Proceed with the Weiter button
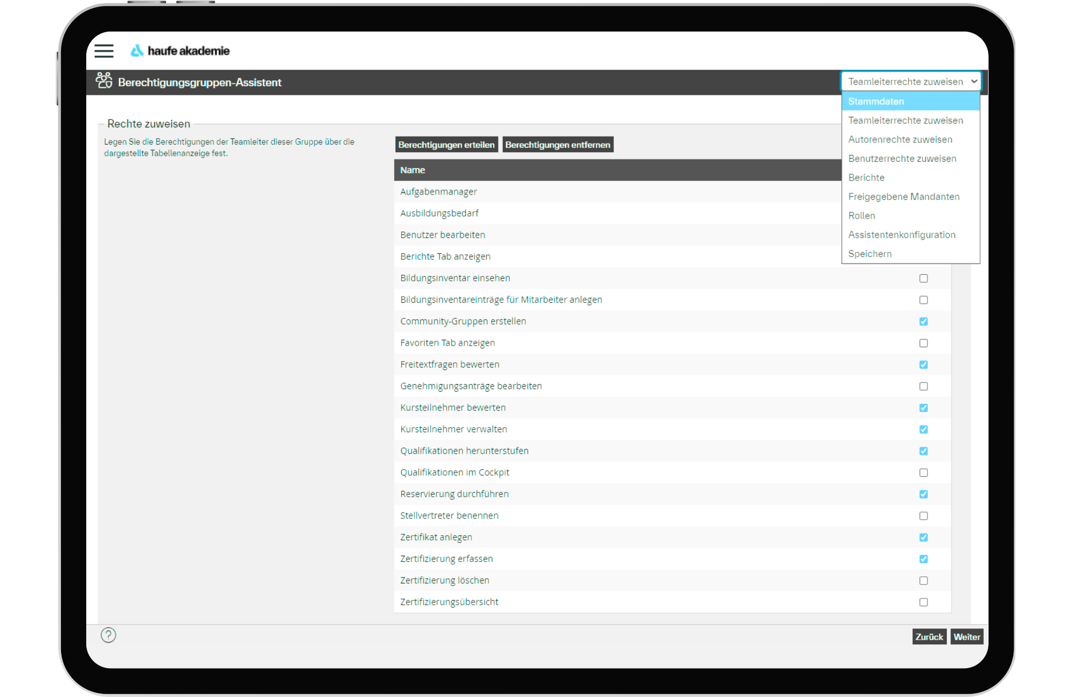 [x=967, y=637]
